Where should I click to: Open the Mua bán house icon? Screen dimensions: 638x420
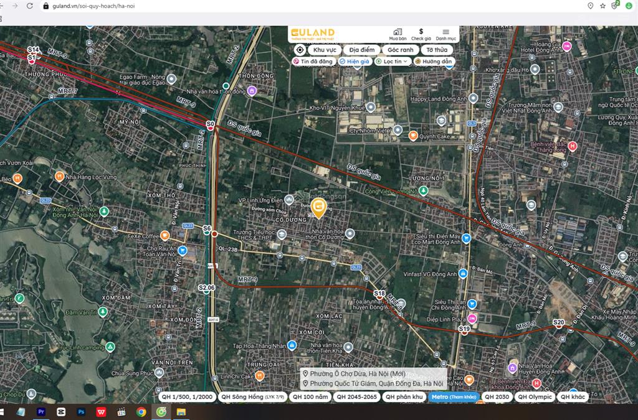398,34
